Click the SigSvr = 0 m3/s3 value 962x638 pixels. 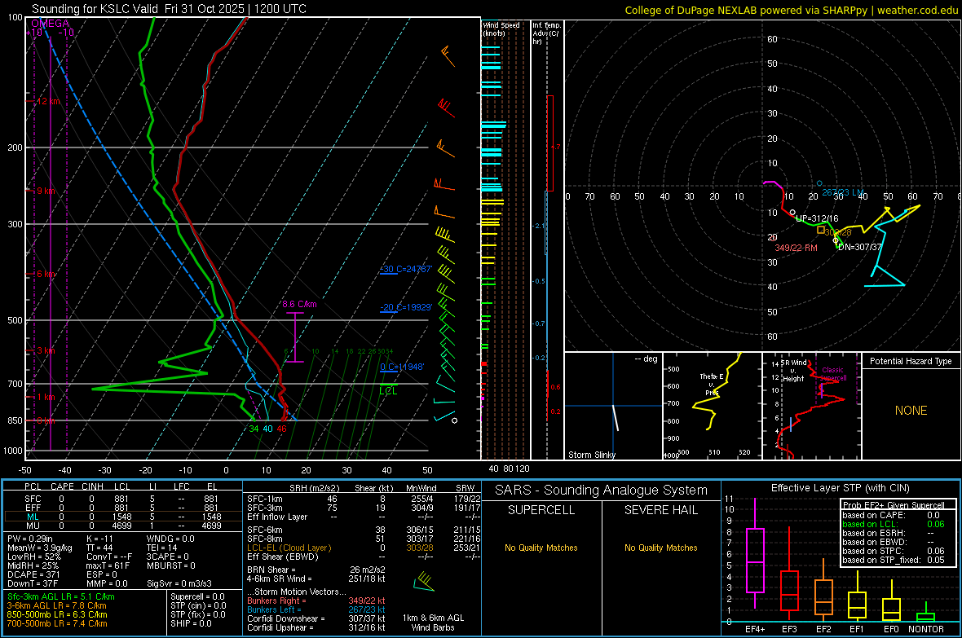[179, 583]
